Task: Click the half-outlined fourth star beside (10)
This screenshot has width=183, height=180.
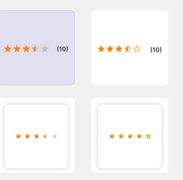Action: tap(128, 49)
